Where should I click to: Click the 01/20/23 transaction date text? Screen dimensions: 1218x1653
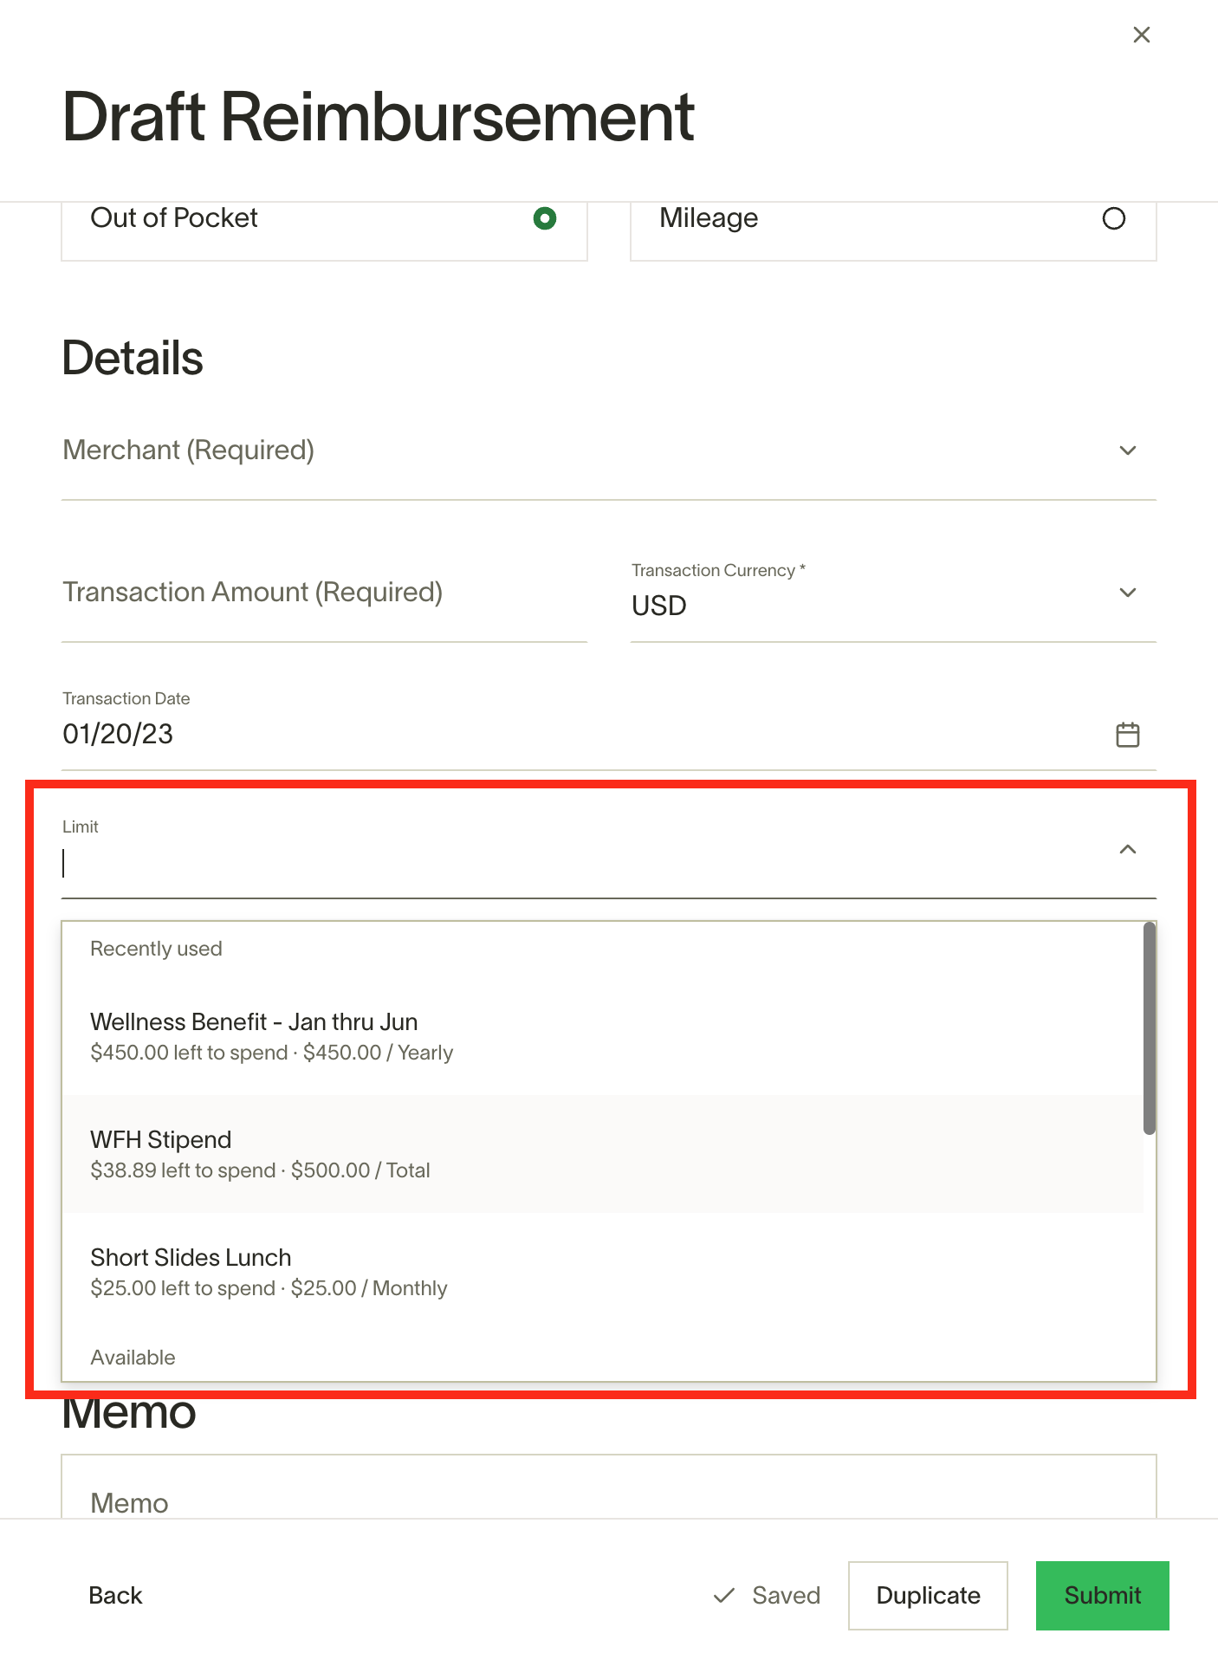[119, 735]
